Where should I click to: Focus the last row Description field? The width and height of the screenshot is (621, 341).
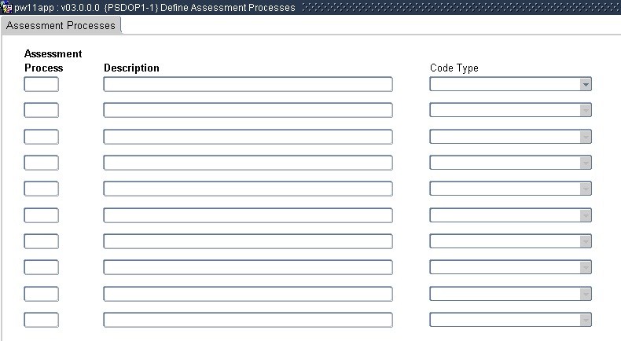pos(248,320)
